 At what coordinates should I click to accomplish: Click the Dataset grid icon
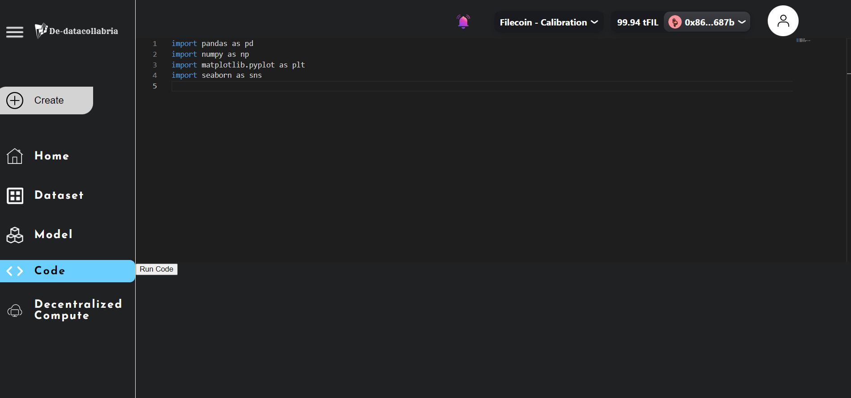pyautogui.click(x=15, y=196)
